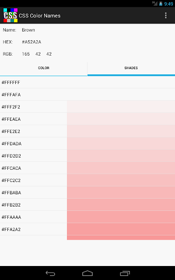Image resolution: width=175 pixels, height=280 pixels.
Task: Open the overflow menu with three dots
Action: click(166, 16)
